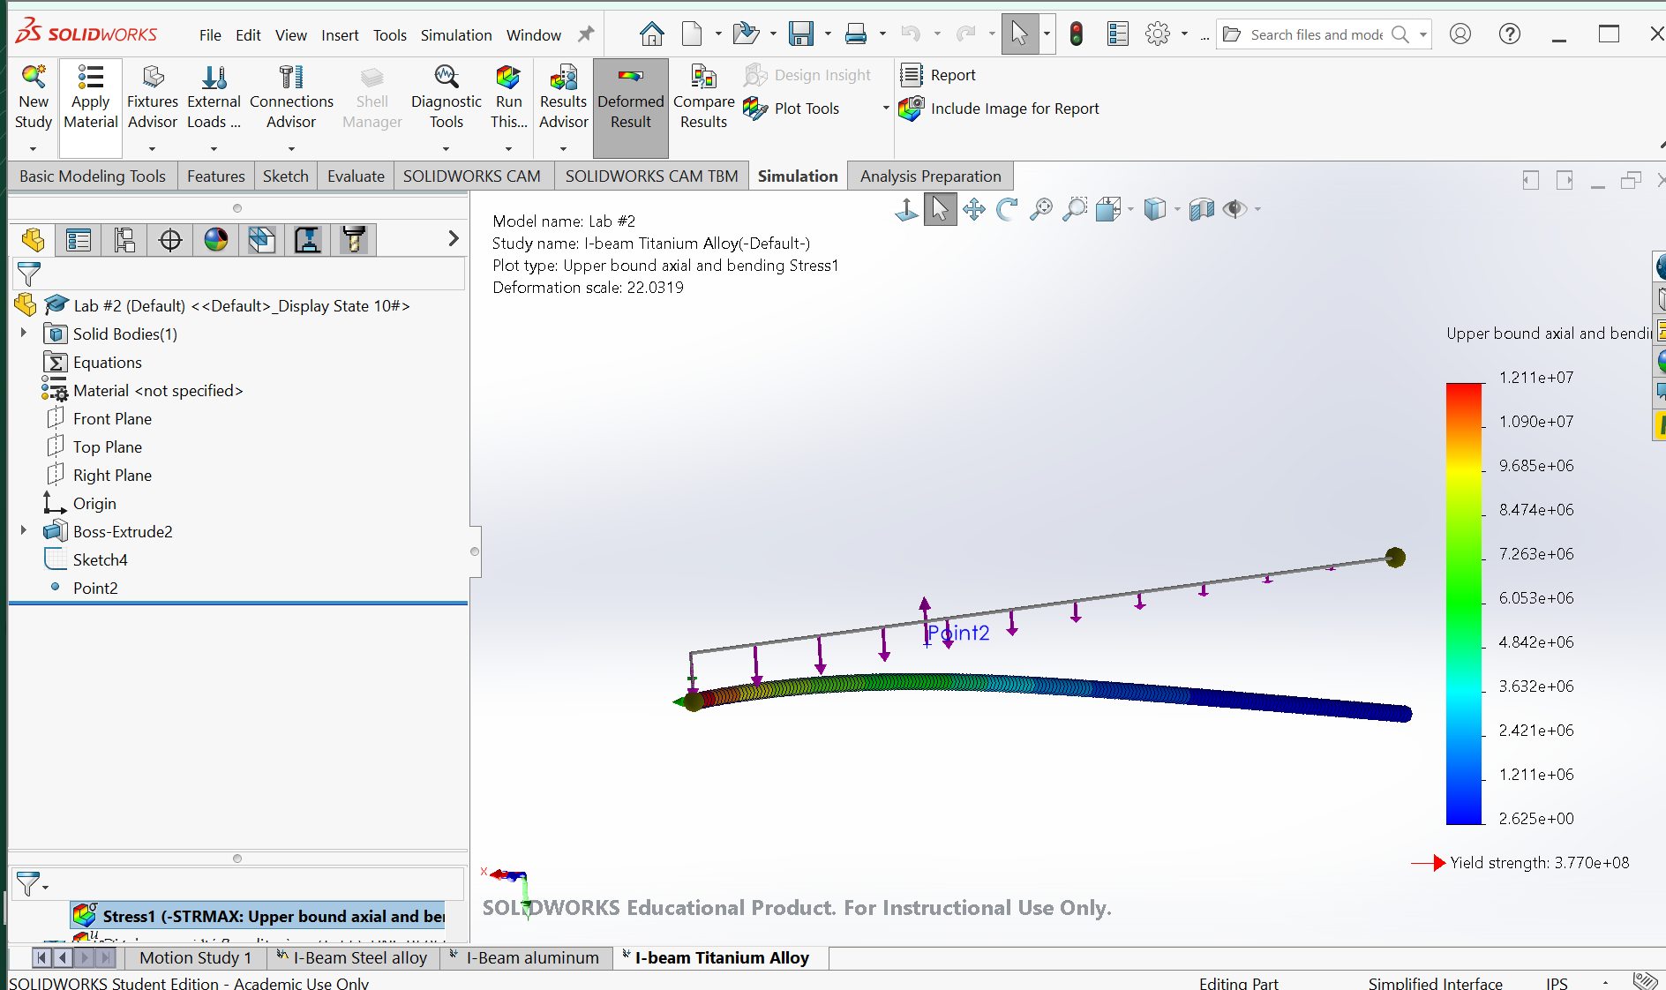Open the Plot Tools dropdown arrow
Image resolution: width=1666 pixels, height=990 pixels.
point(886,109)
